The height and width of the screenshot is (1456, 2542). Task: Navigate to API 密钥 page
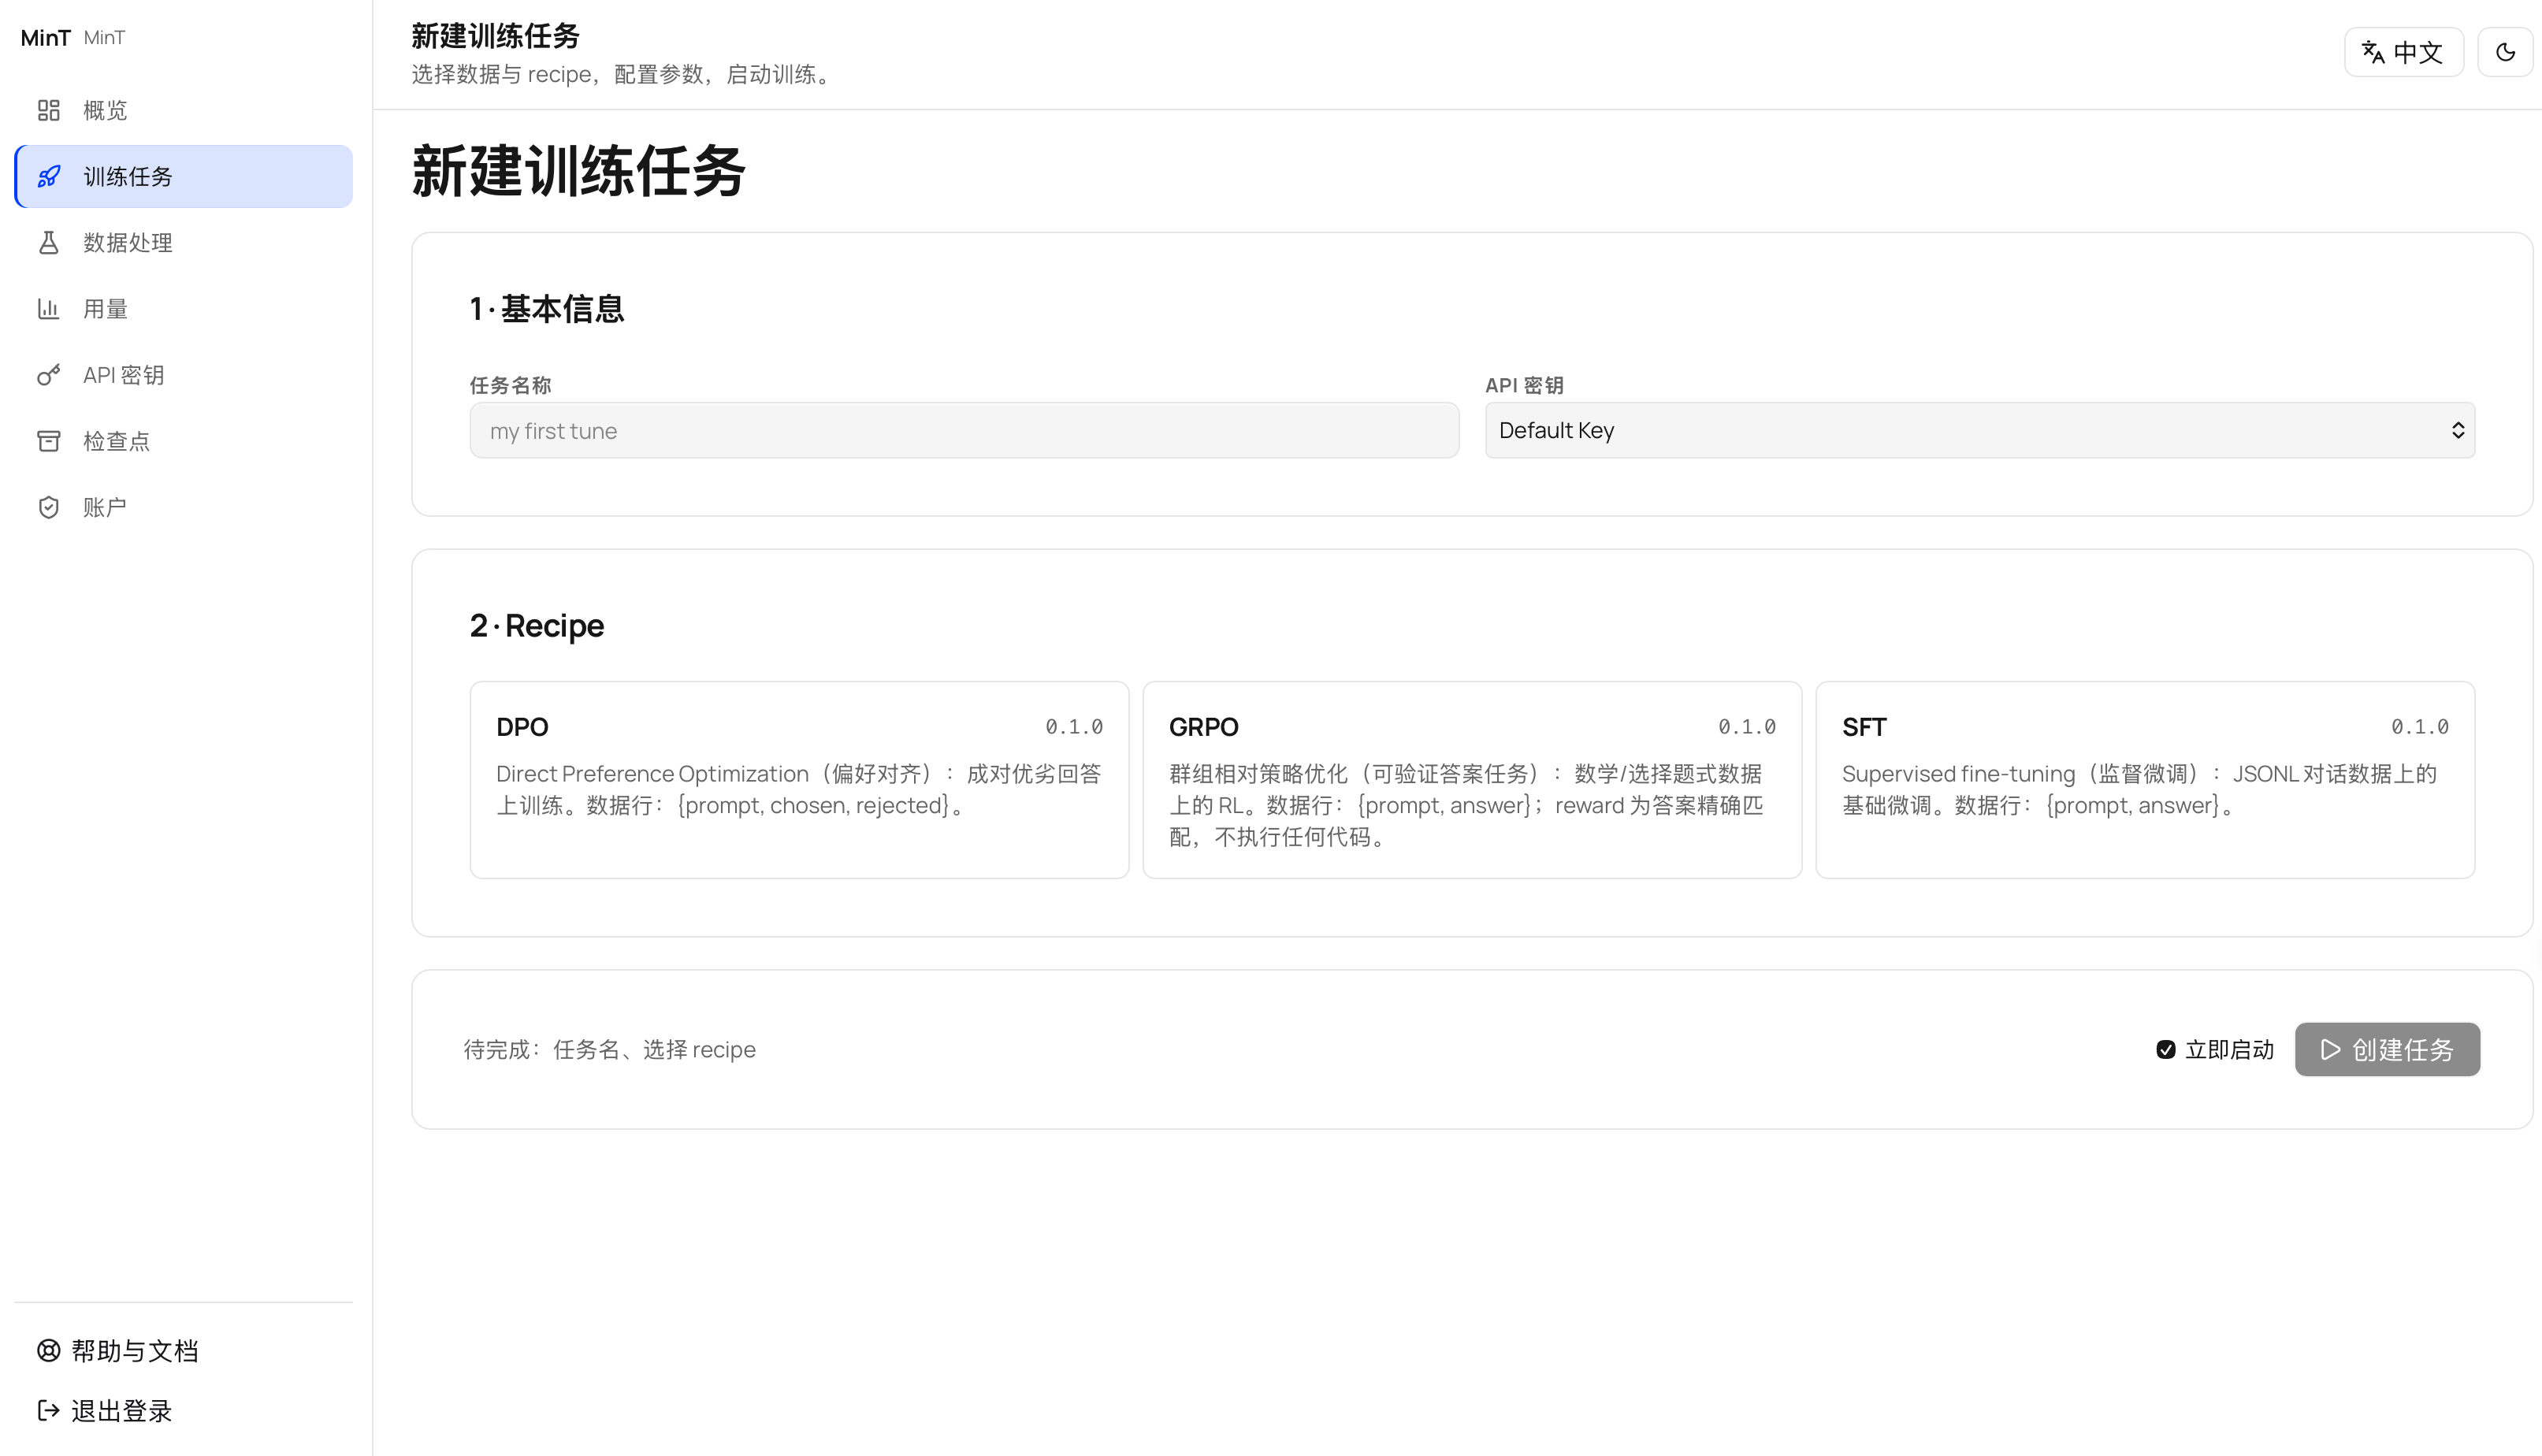[x=184, y=375]
